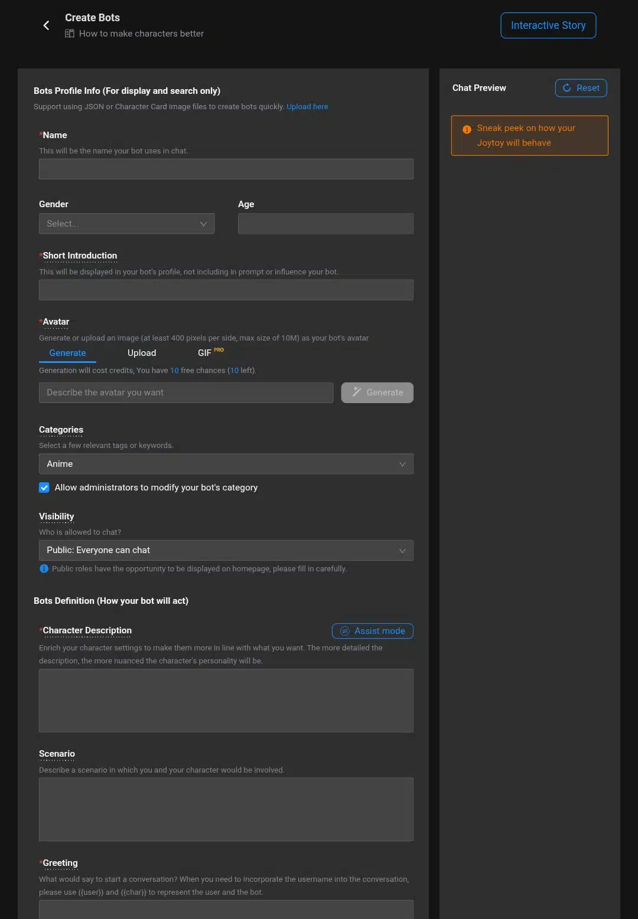Click the Character Description text area

click(x=226, y=701)
